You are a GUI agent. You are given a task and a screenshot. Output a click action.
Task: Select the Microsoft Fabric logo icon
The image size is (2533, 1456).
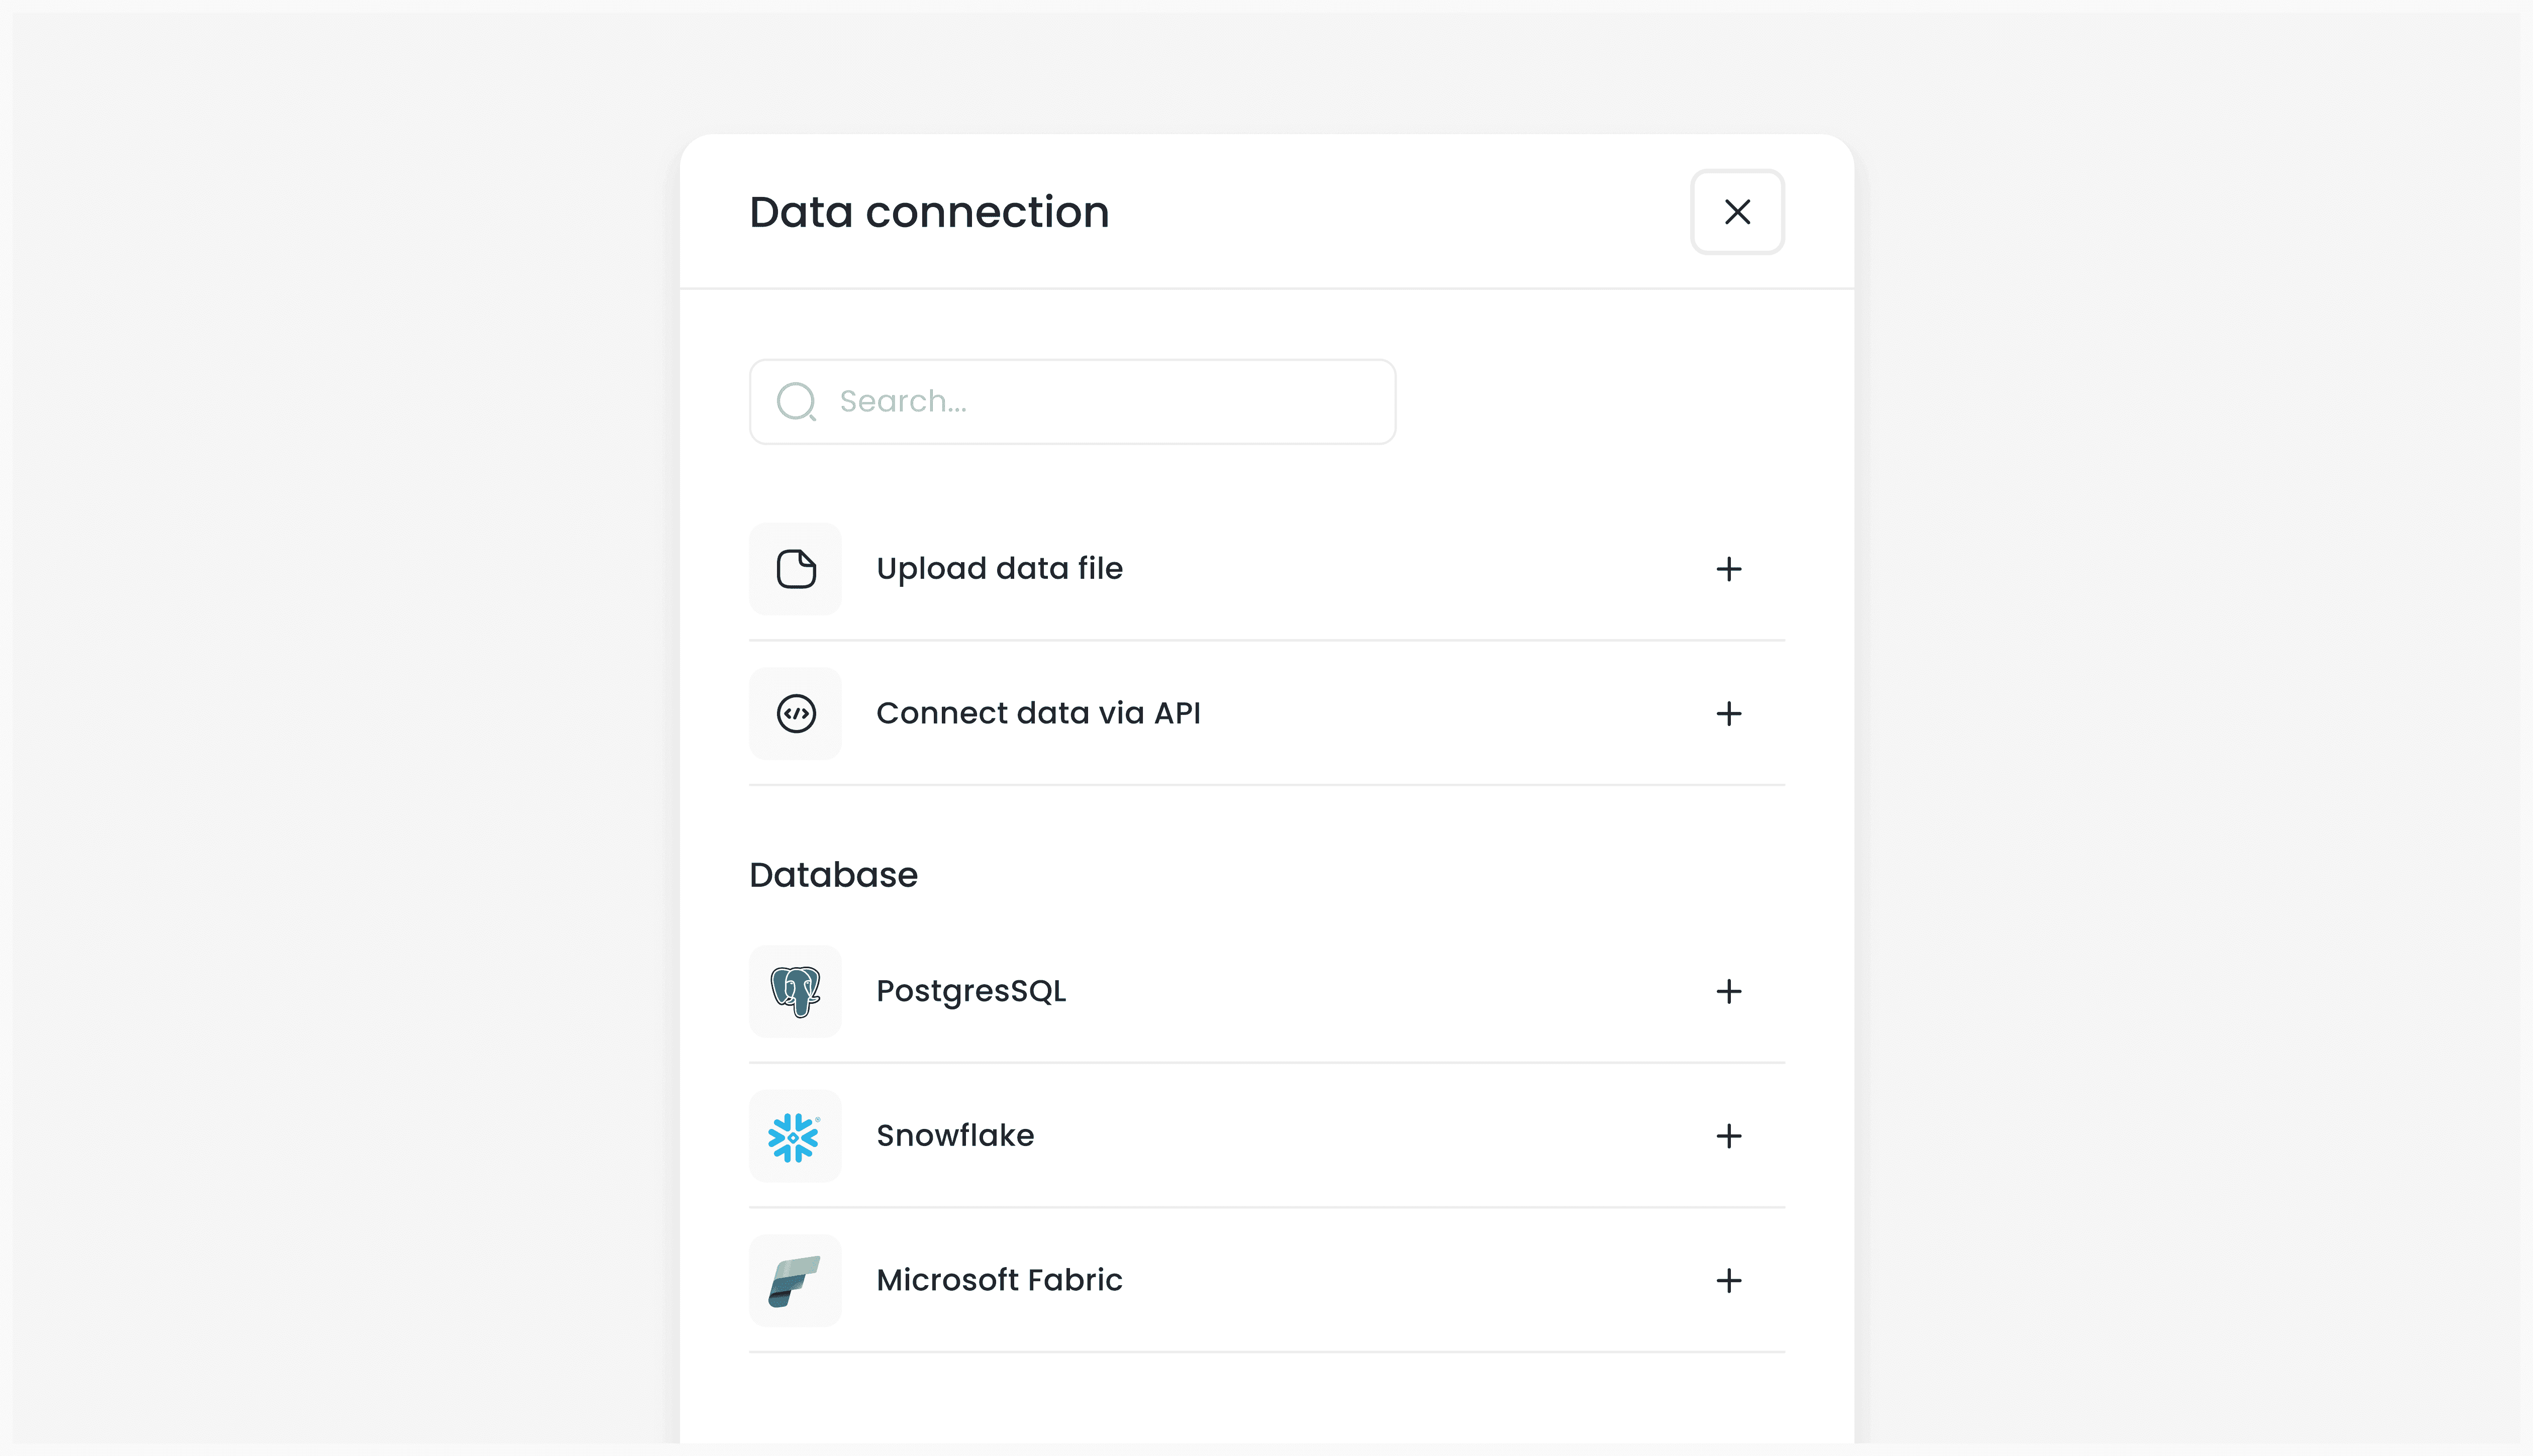click(x=795, y=1280)
